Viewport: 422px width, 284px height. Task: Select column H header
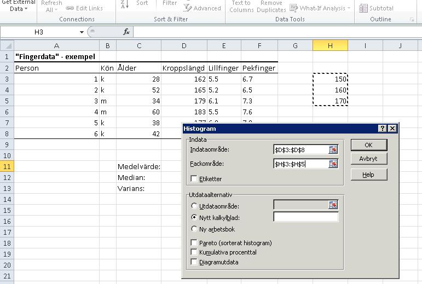(x=330, y=45)
